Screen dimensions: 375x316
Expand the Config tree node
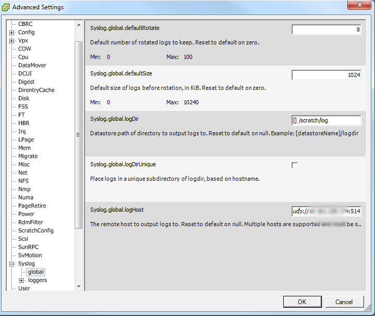[x=11, y=33]
